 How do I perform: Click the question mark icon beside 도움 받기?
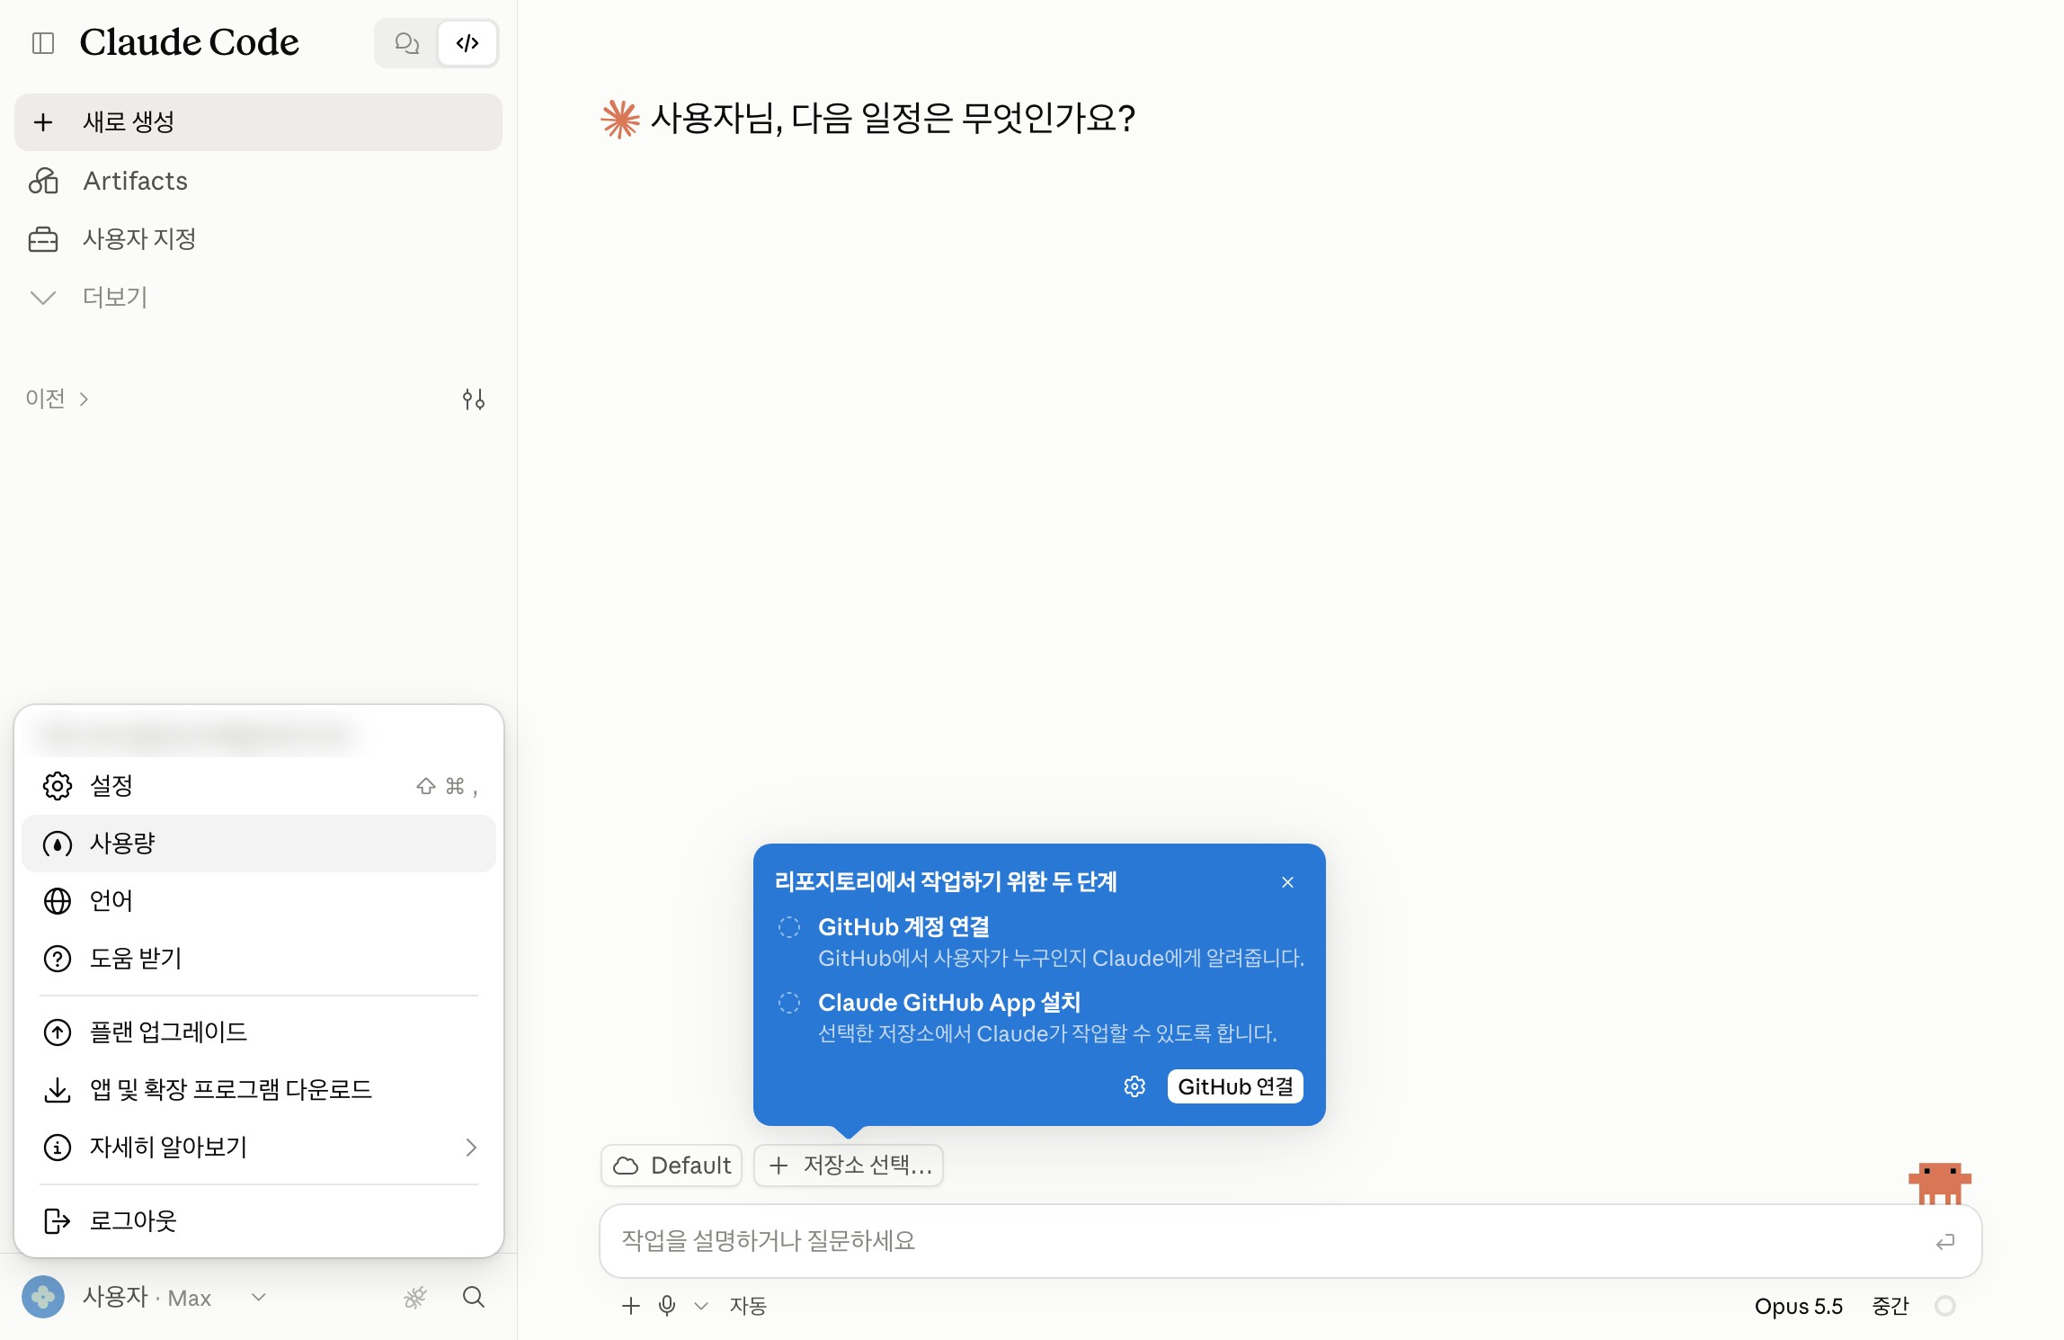pyautogui.click(x=58, y=959)
